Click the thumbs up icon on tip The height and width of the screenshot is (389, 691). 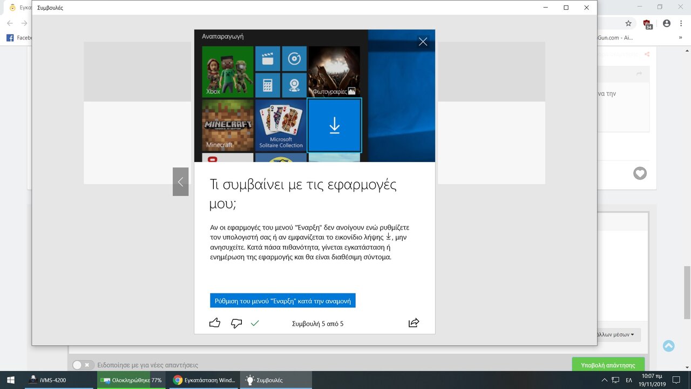[x=215, y=323]
